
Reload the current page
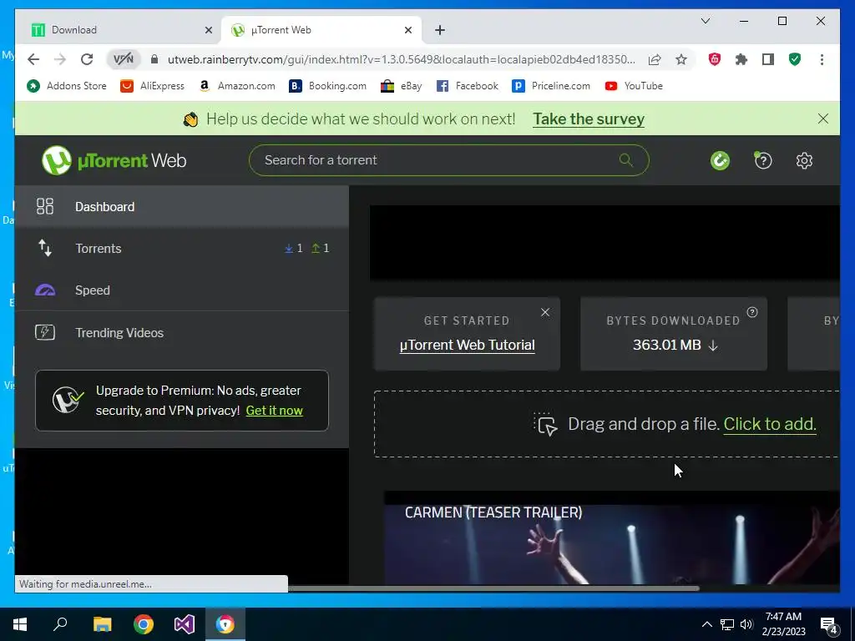click(87, 59)
